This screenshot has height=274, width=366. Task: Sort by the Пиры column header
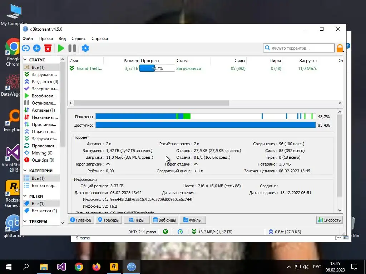point(264,61)
